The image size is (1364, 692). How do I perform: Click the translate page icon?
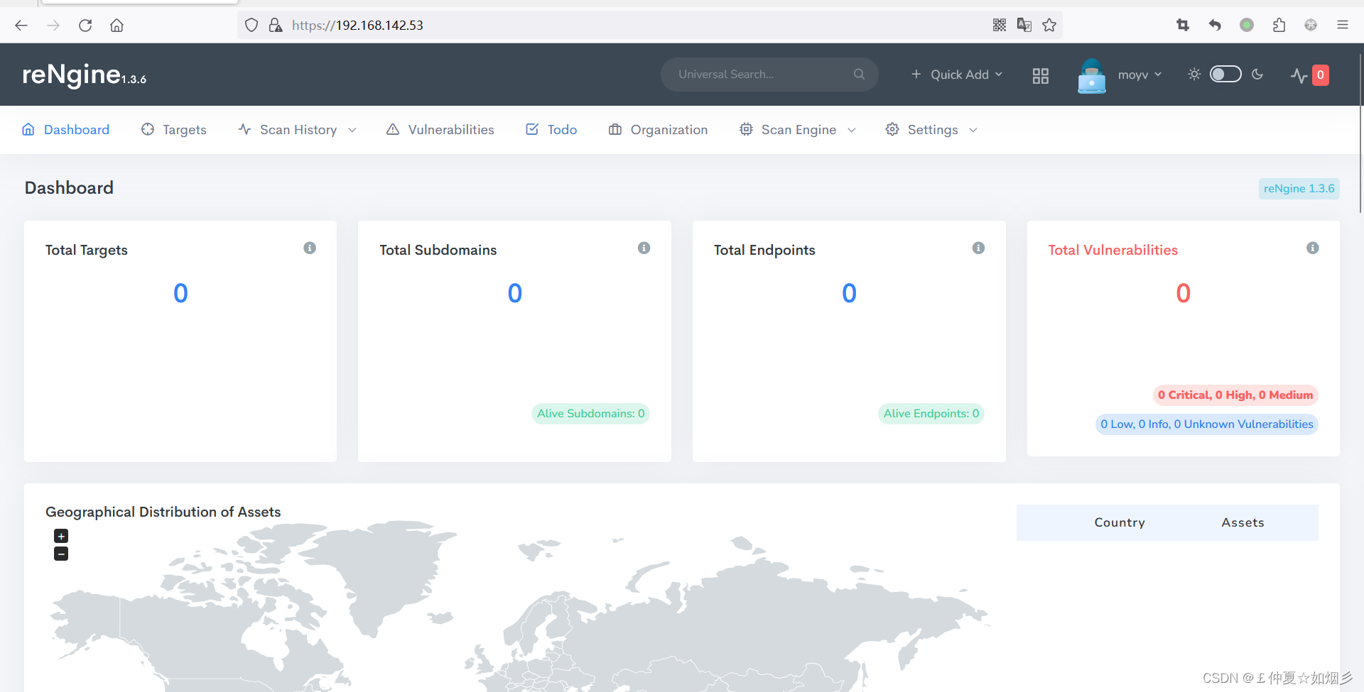coord(1024,26)
